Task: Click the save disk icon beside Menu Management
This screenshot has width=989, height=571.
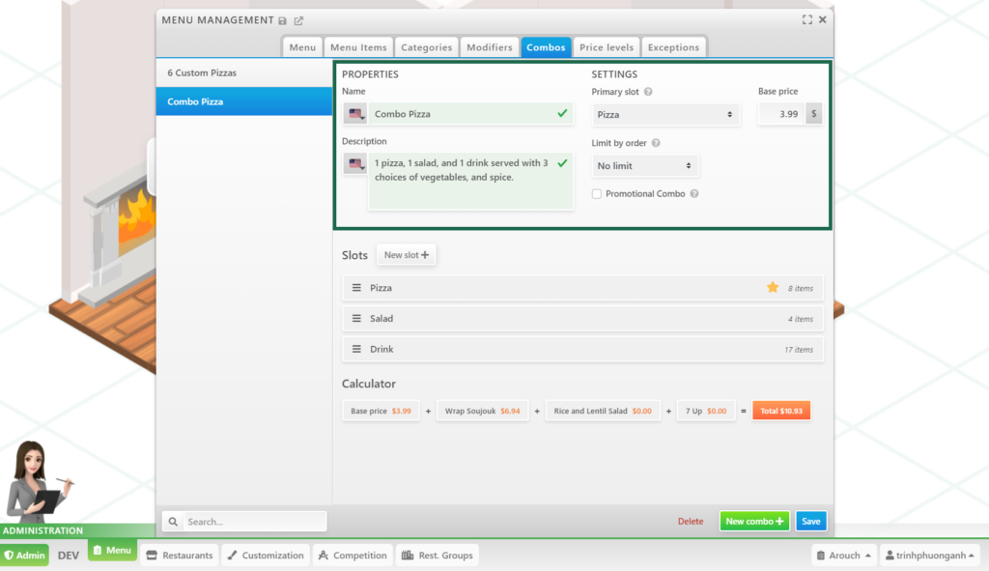Action: click(283, 20)
